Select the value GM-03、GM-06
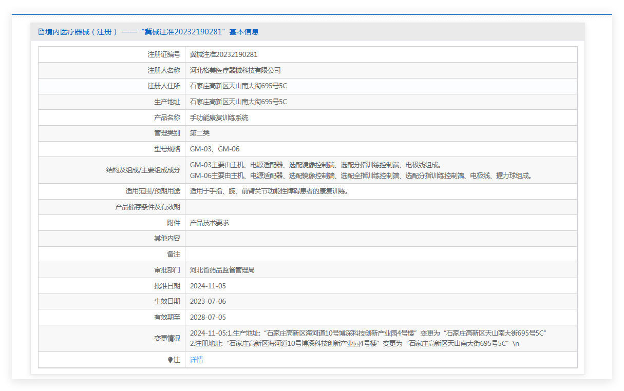 click(215, 149)
